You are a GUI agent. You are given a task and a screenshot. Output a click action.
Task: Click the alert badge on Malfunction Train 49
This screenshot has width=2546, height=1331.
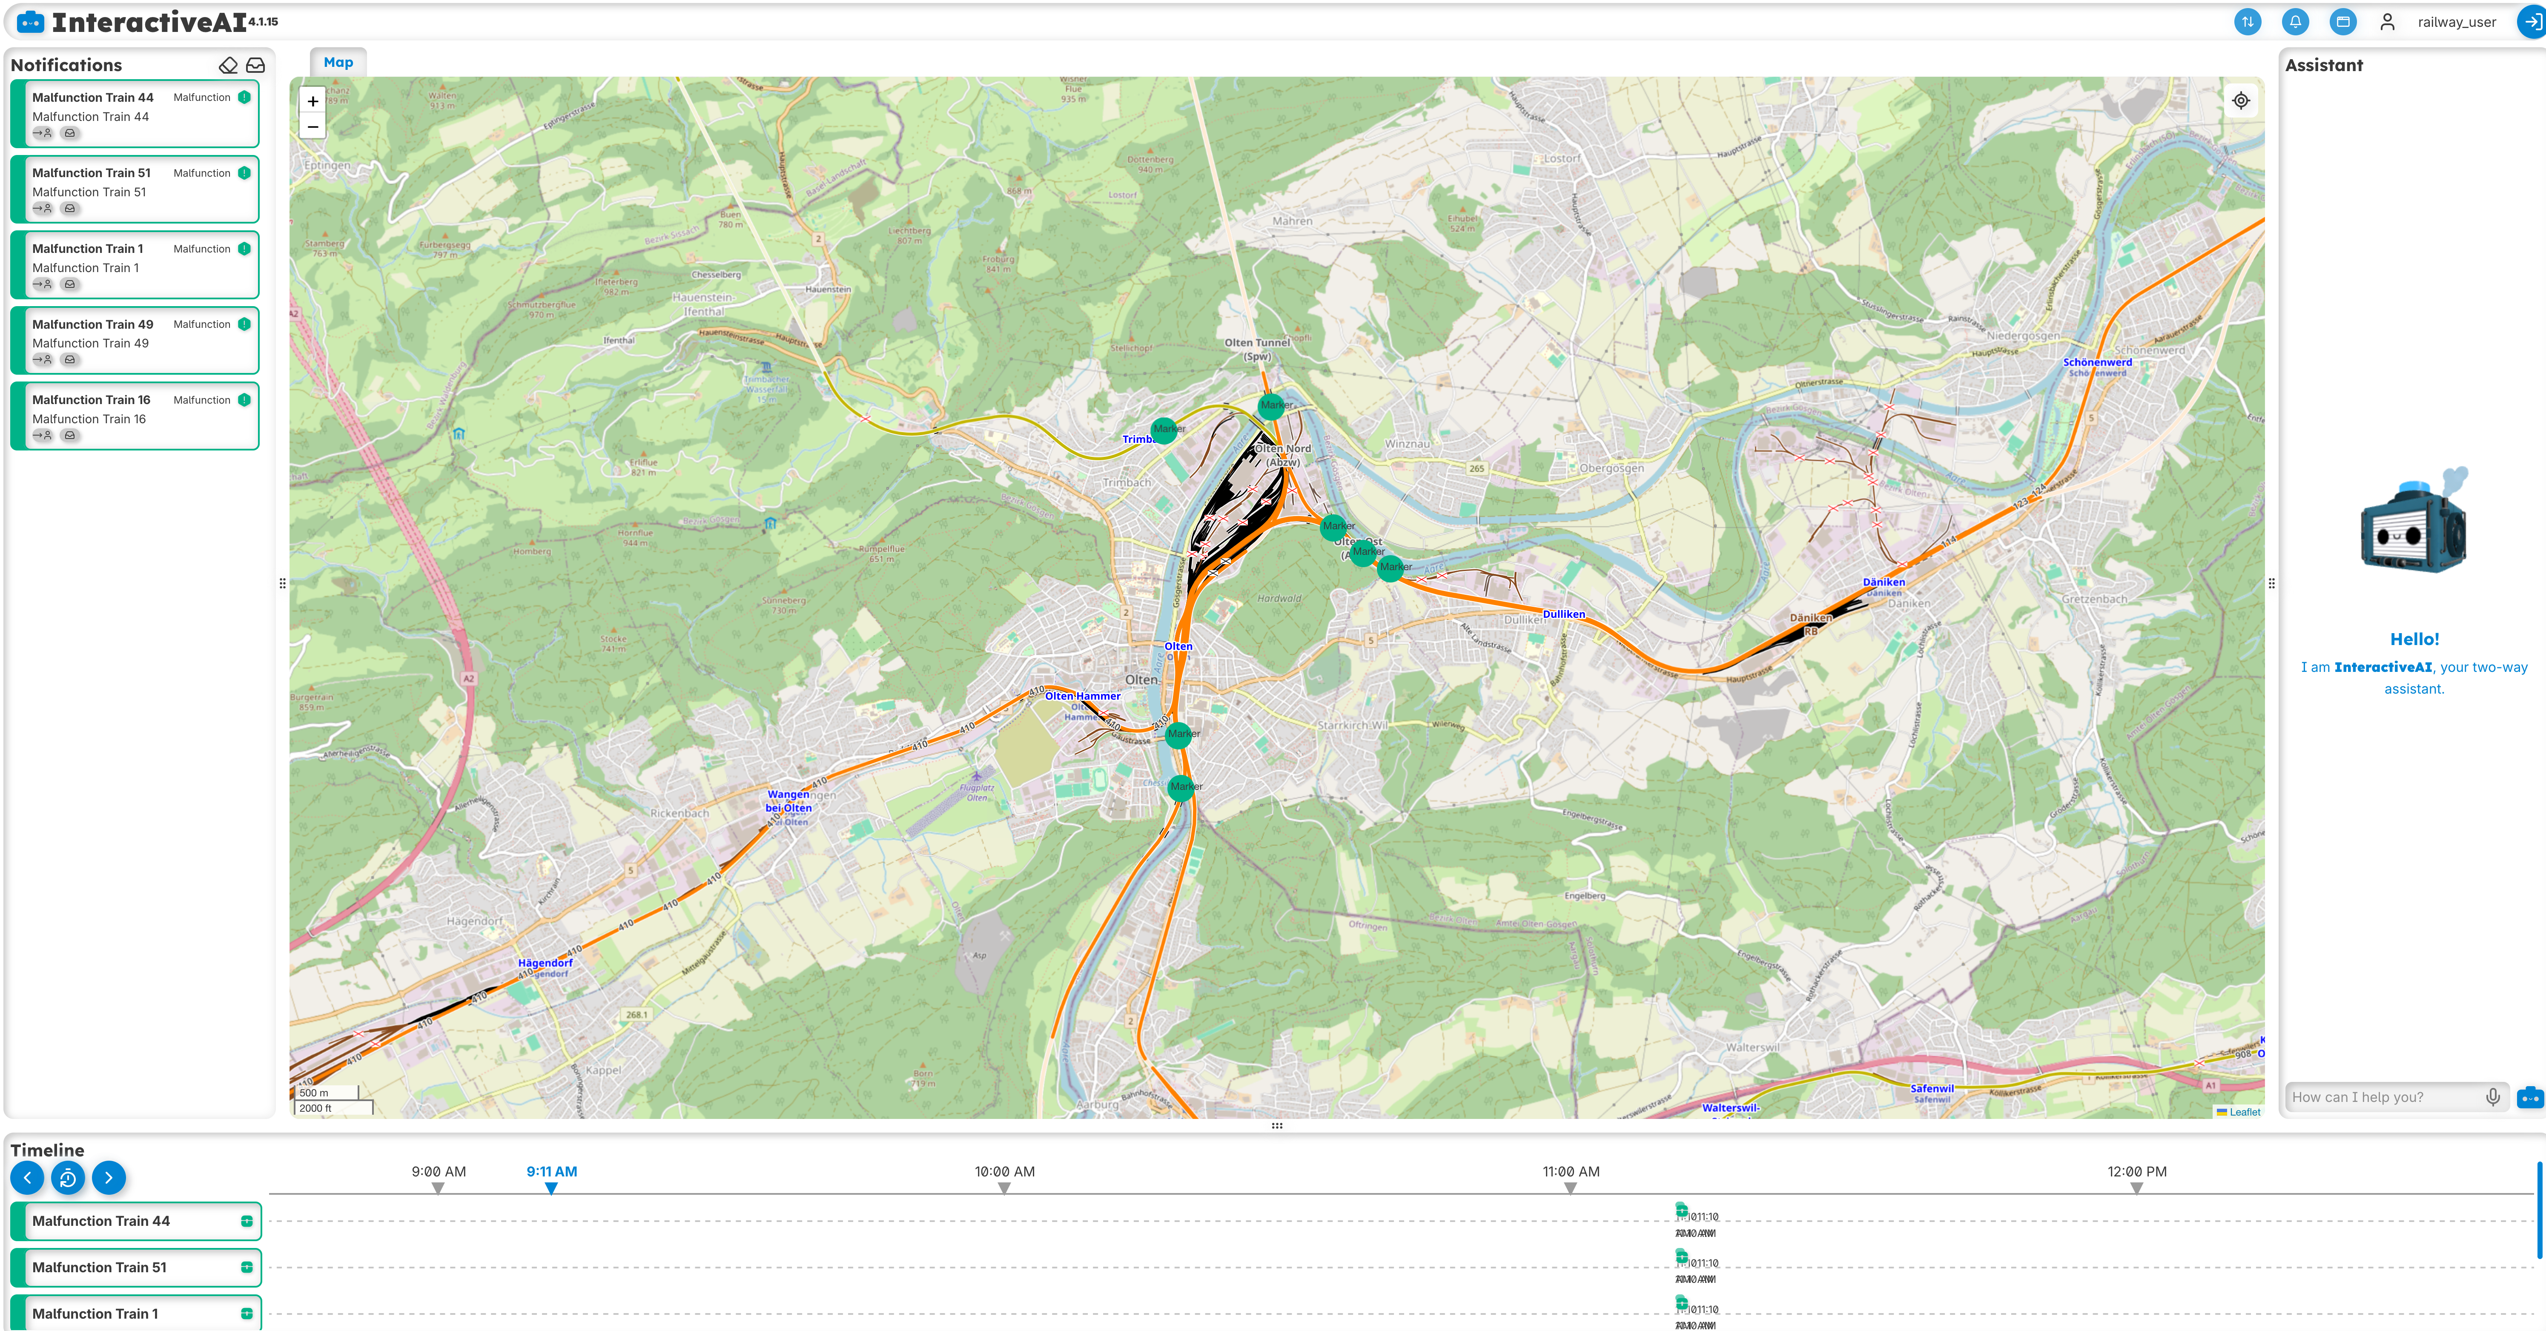point(244,324)
